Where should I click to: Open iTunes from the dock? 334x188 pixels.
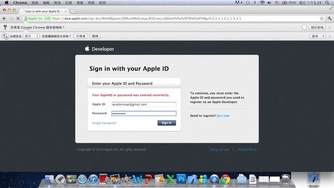point(93,179)
